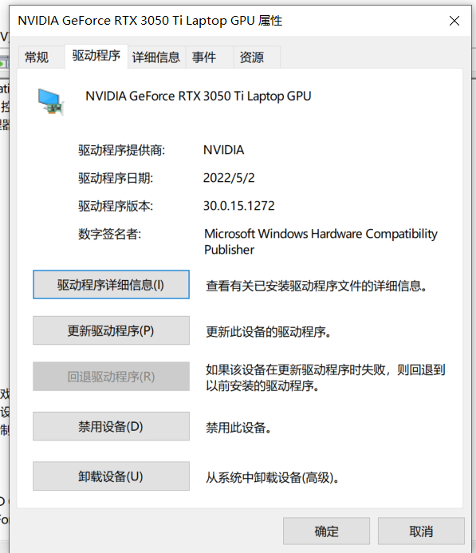This screenshot has height=553, width=476.
Task: Click the 从系统中卸载设备(高级) description
Action: click(273, 477)
